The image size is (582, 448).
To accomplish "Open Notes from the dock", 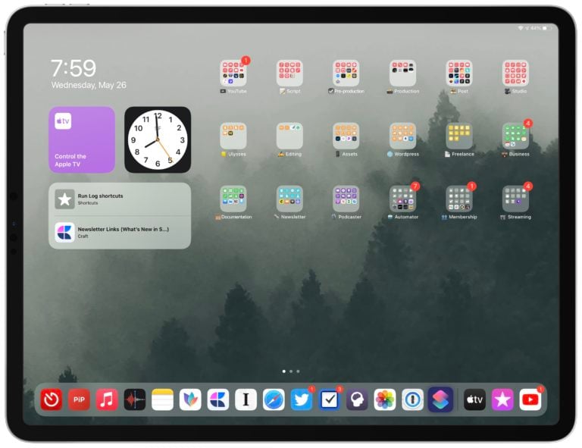I will (163, 399).
